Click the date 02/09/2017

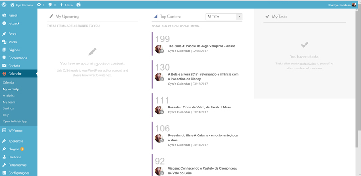[x=200, y=51]
